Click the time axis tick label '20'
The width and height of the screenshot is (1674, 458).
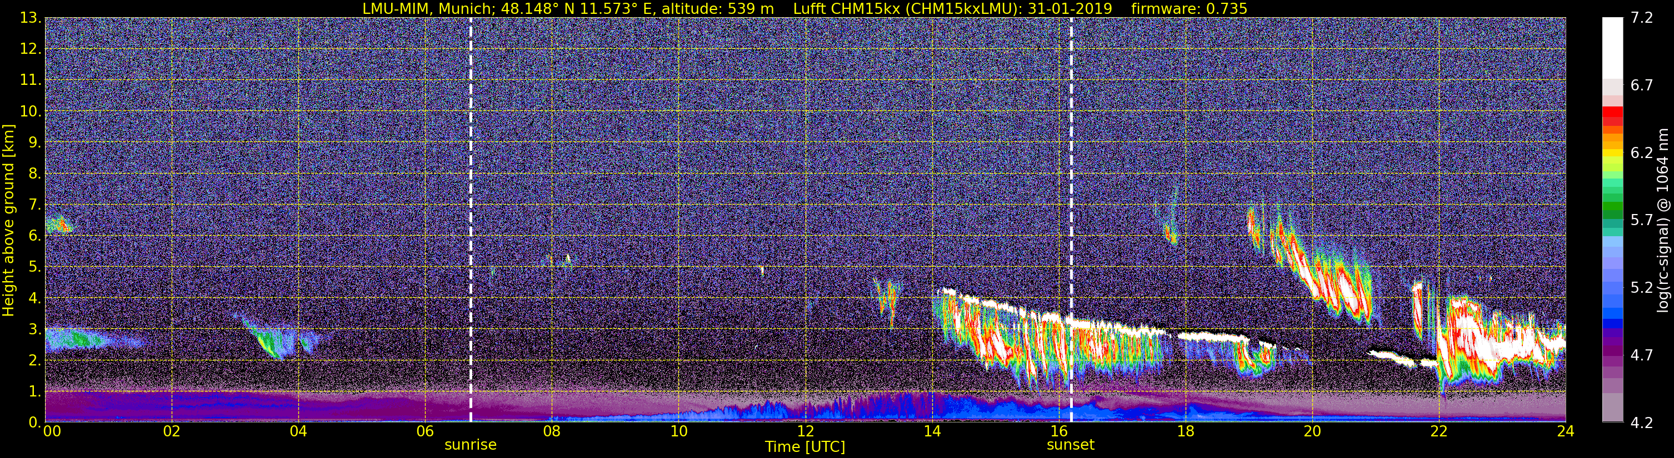click(1312, 432)
